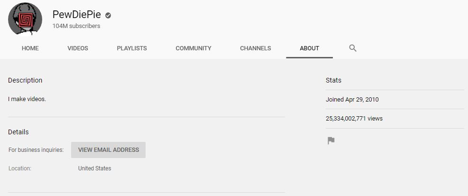
Task: Switch to the HOME tab
Action: coord(30,48)
